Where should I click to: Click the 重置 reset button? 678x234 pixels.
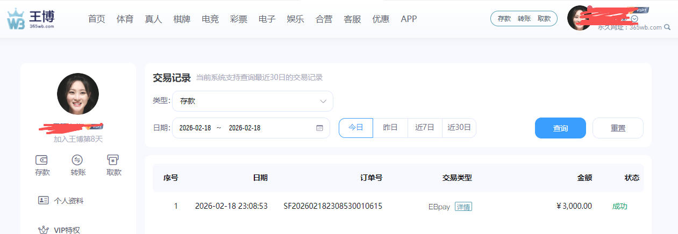point(618,128)
